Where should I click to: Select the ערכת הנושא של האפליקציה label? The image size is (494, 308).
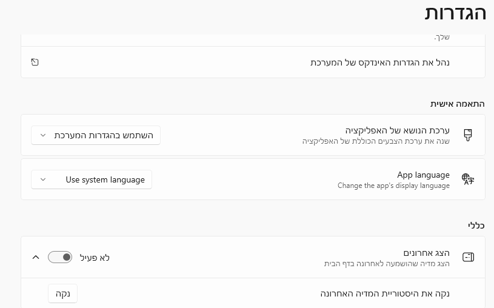(x=397, y=130)
